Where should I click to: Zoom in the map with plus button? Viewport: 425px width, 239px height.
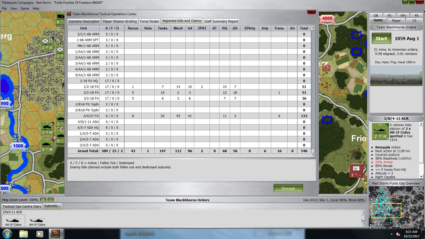[43, 200]
